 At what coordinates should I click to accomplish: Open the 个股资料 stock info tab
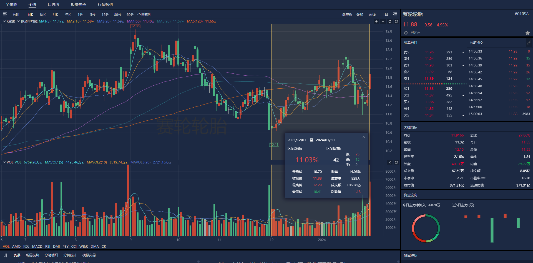pyautogui.click(x=144, y=15)
